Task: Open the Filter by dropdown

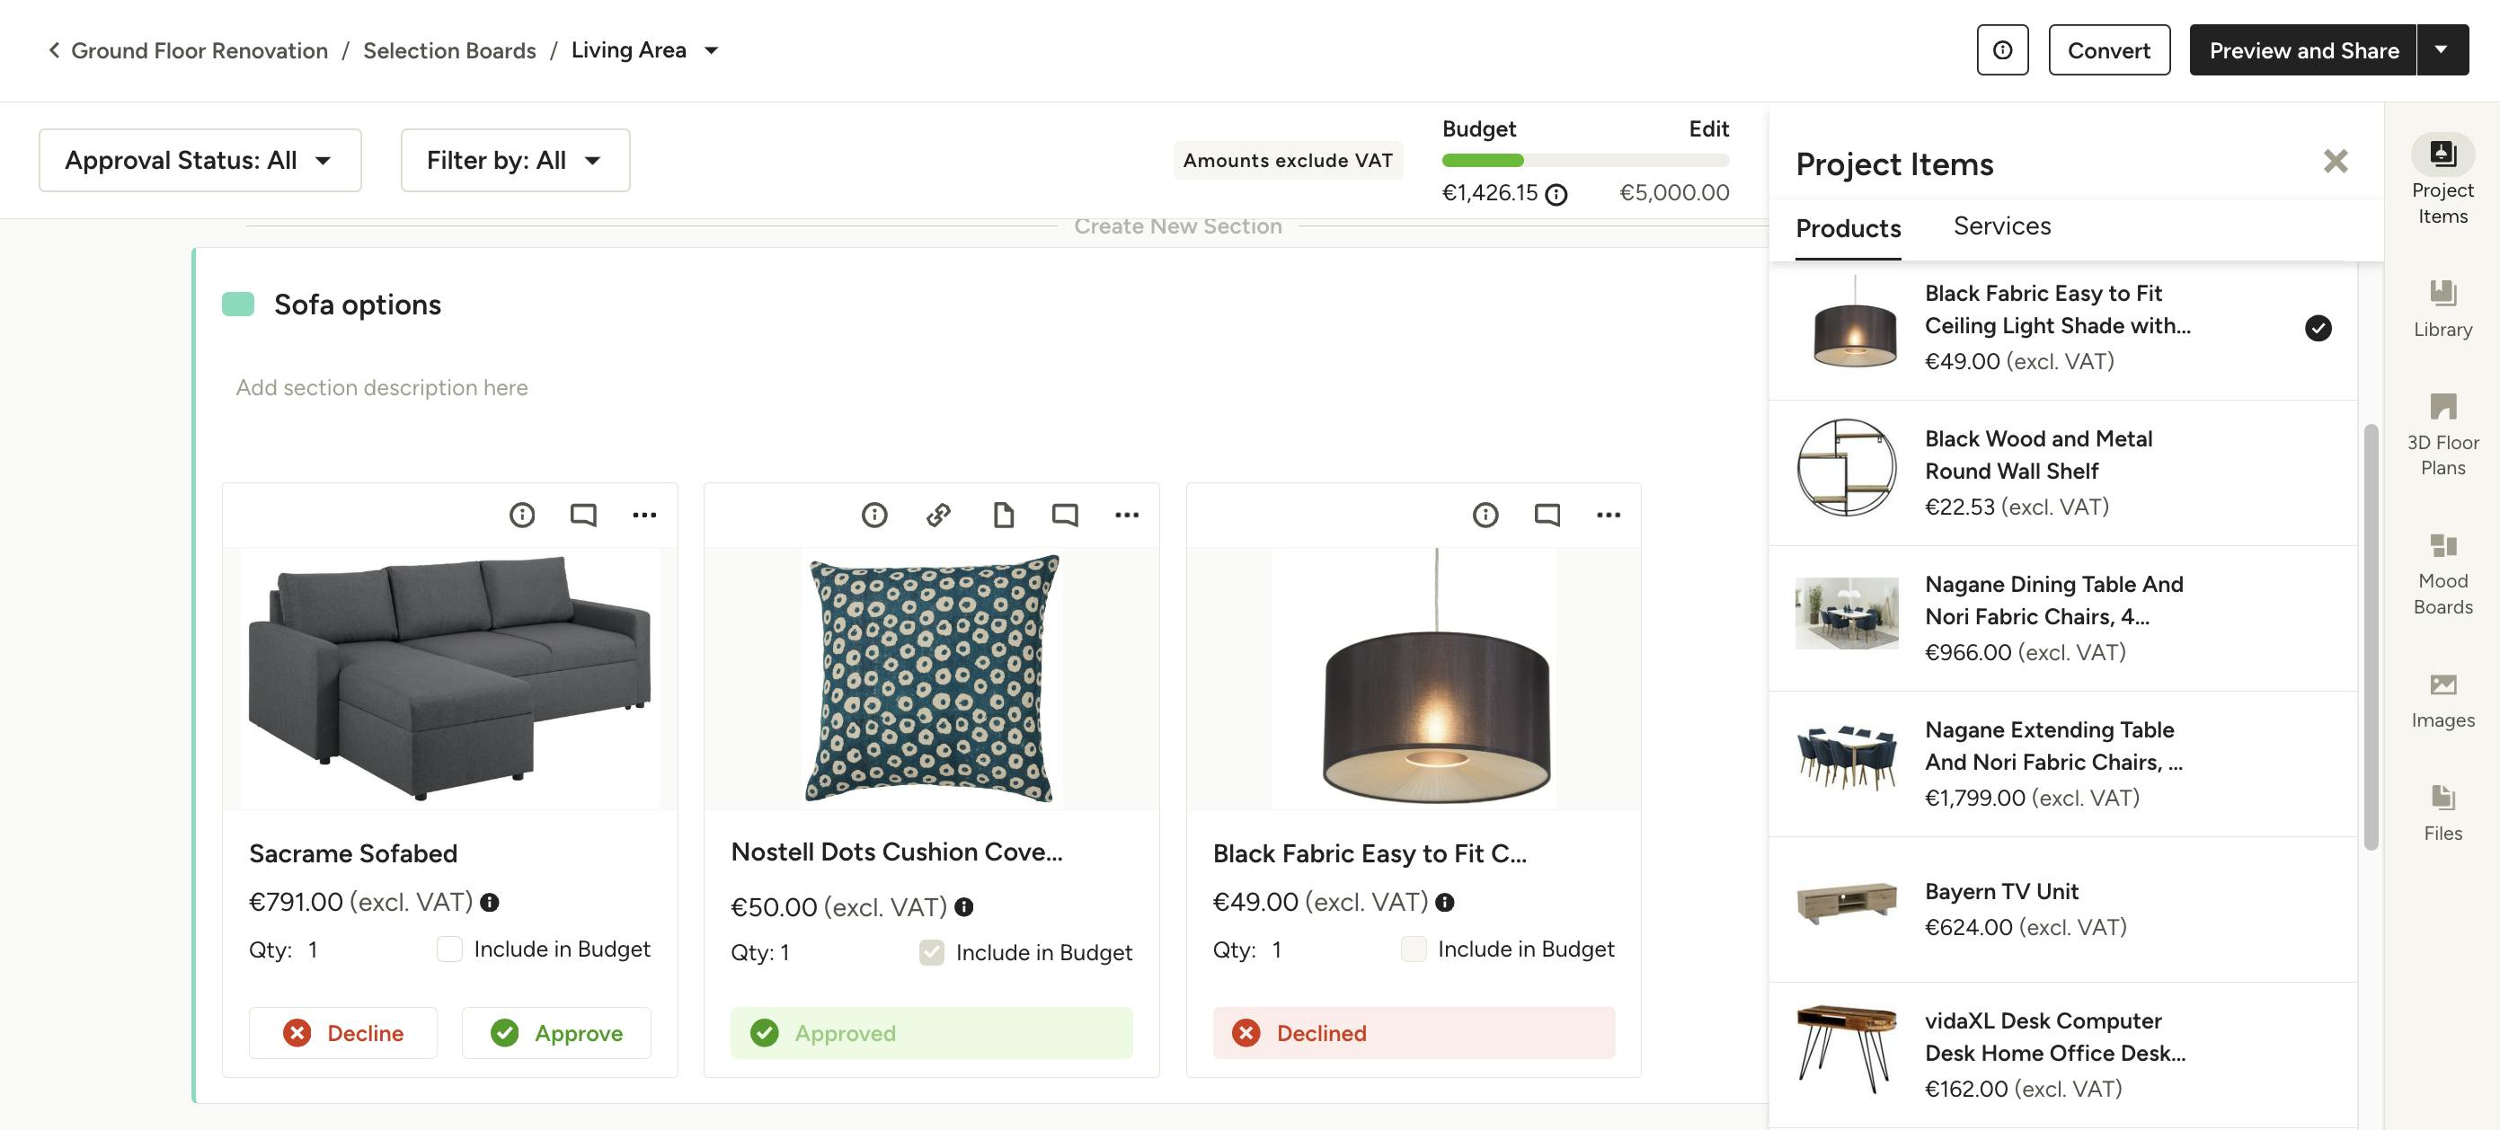Action: (514, 160)
